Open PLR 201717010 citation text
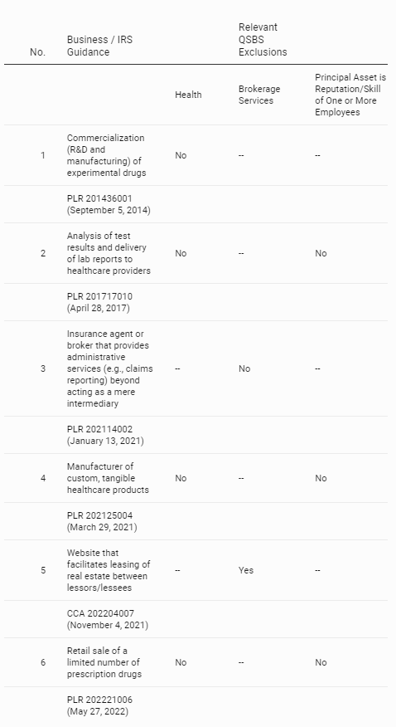This screenshot has height=727, width=396. point(99,302)
